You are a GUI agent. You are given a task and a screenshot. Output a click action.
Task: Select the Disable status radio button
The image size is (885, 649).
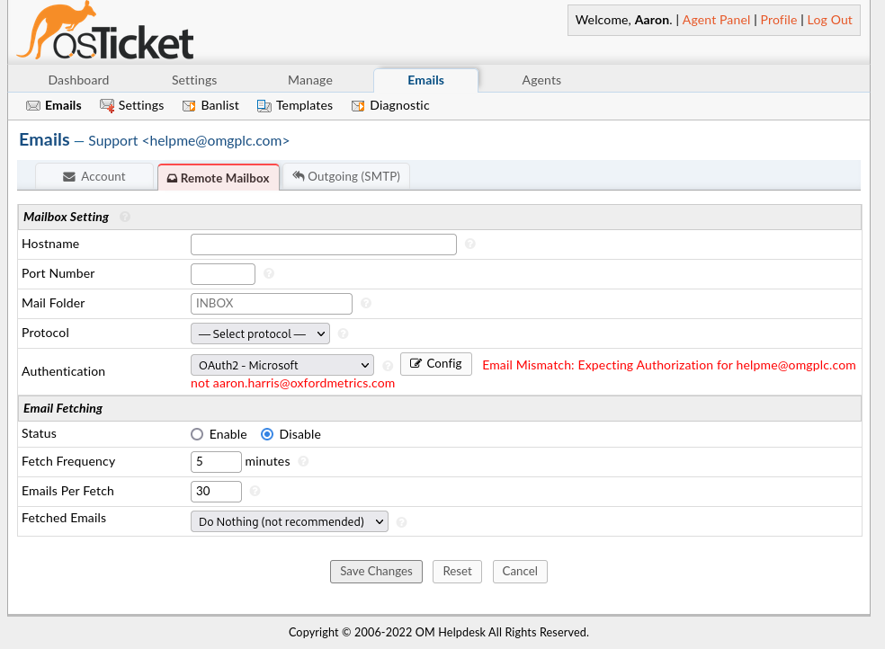tap(267, 434)
